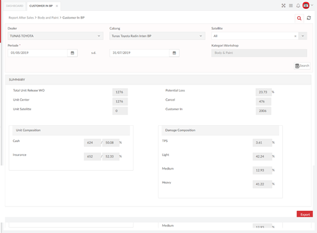Screen dimensions: 317x233
Task: Click Cash percentage 50.08
Action: pos(111,143)
